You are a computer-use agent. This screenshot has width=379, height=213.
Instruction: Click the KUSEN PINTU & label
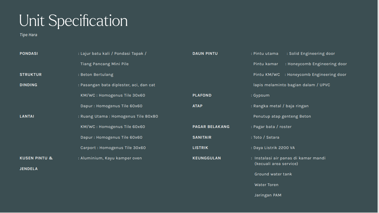36,158
